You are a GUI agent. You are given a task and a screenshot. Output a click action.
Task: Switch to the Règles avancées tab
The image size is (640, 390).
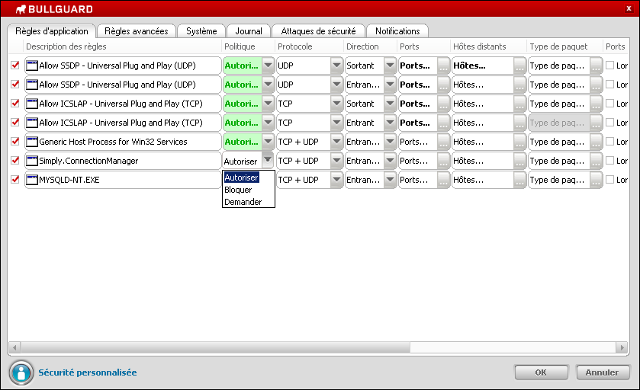point(137,31)
